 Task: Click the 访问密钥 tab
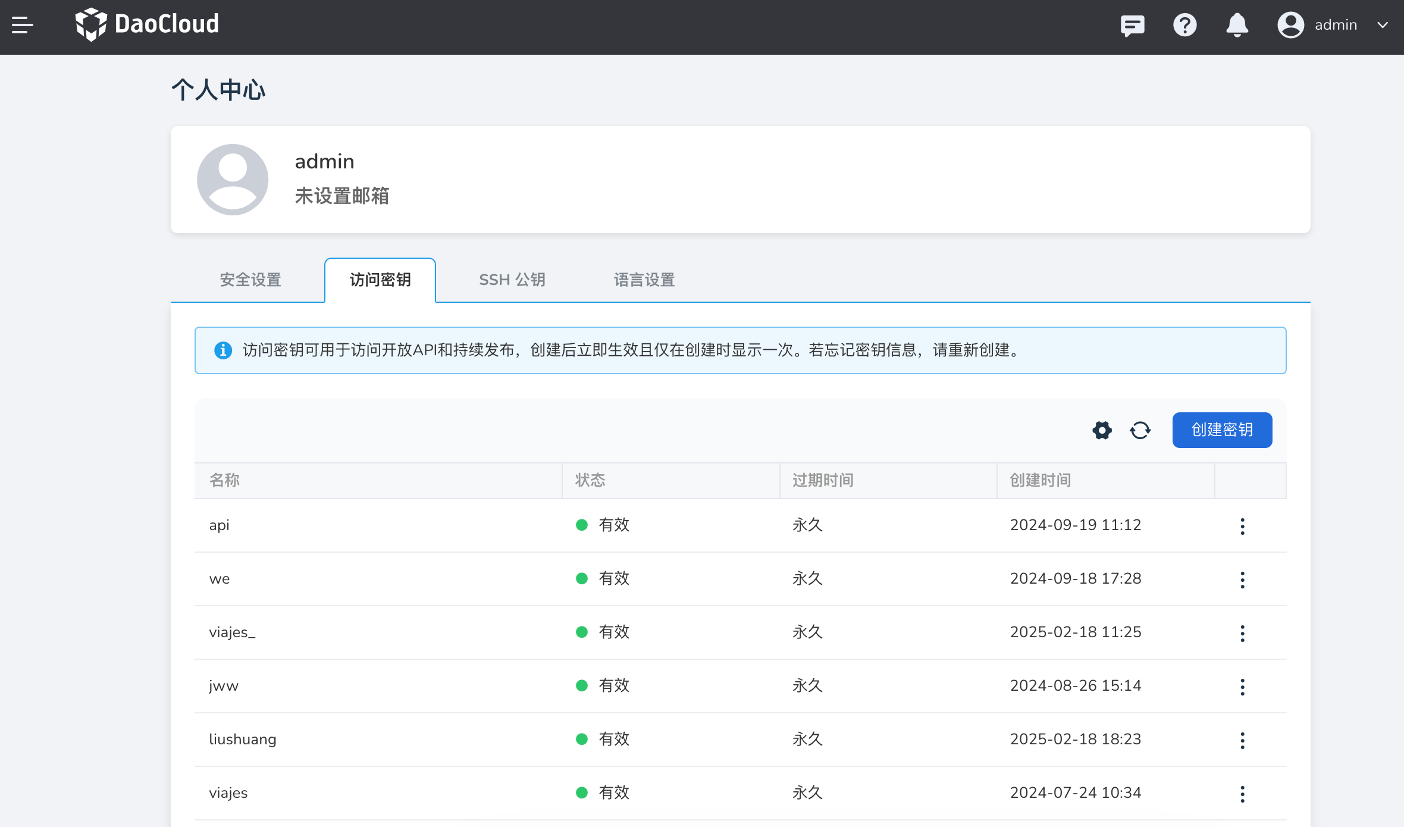381,280
